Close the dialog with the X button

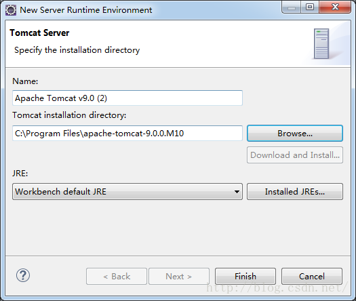335,7
